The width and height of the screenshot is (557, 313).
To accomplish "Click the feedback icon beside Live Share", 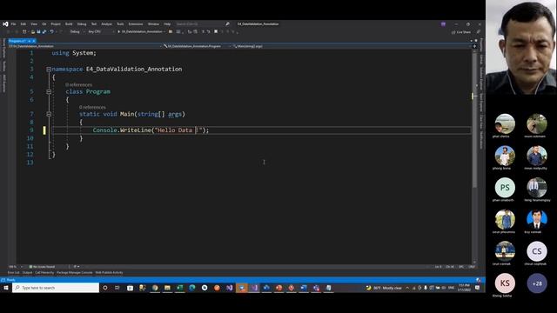I will (x=478, y=32).
